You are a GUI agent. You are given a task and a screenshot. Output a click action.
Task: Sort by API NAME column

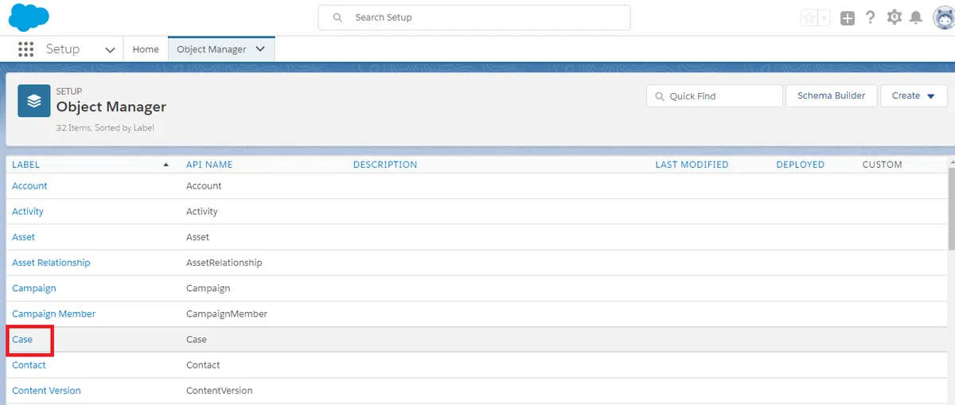pyautogui.click(x=209, y=165)
